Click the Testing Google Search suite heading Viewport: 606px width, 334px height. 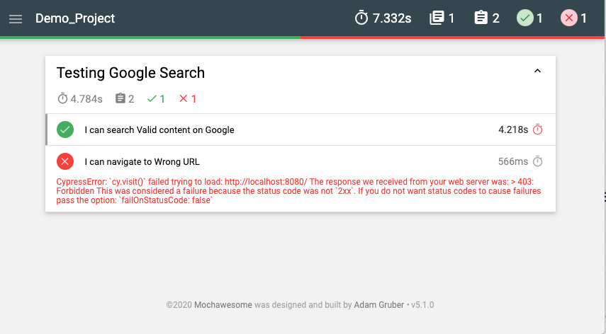[x=130, y=73]
